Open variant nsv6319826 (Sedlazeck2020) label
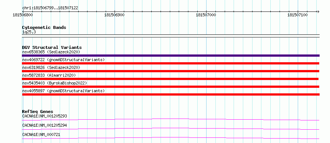 tap(51, 67)
